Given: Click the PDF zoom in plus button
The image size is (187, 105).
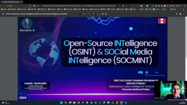Looking at the screenshot, I should (98, 14).
